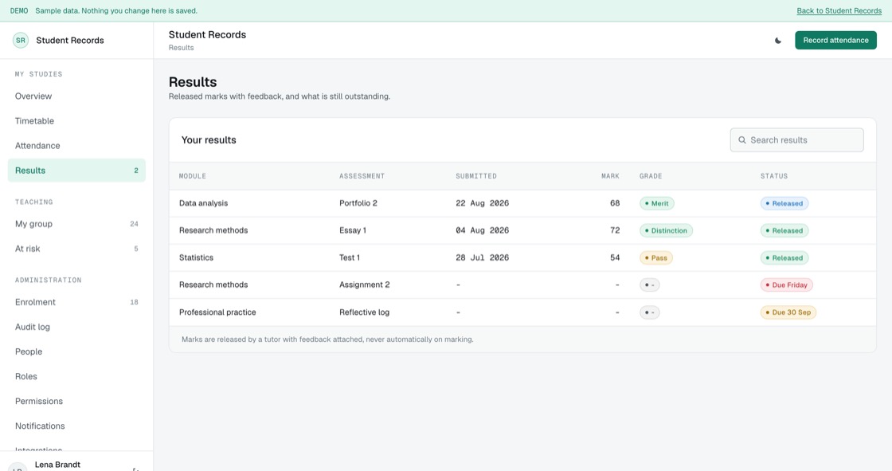This screenshot has height=471, width=892.
Task: Click the Module column header
Action: click(192, 177)
